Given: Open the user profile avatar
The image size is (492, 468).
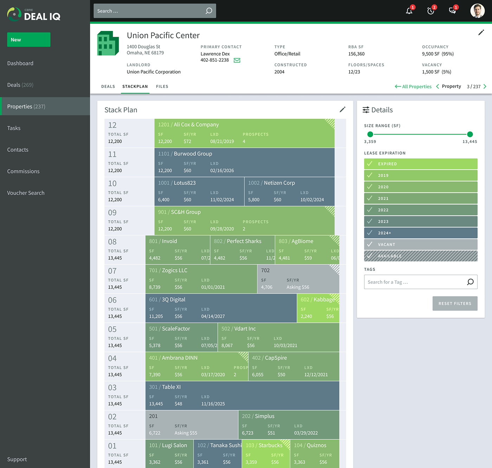Looking at the screenshot, I should click(477, 11).
